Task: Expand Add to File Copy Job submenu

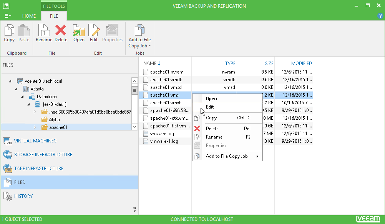Action: [x=227, y=156]
